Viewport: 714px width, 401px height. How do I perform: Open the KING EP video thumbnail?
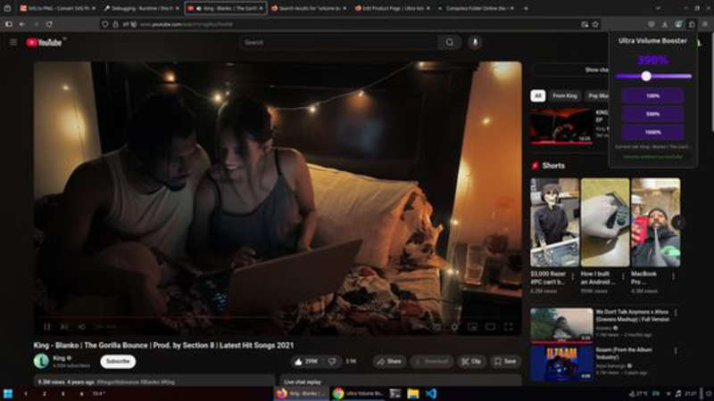tap(561, 126)
